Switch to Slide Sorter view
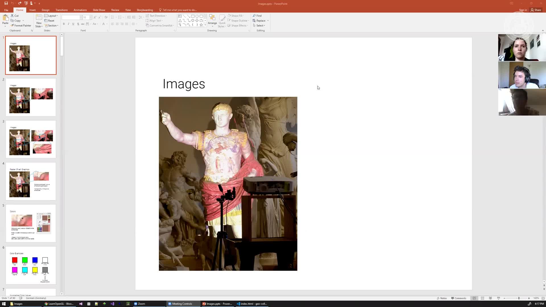This screenshot has width=546, height=307. pos(482,298)
